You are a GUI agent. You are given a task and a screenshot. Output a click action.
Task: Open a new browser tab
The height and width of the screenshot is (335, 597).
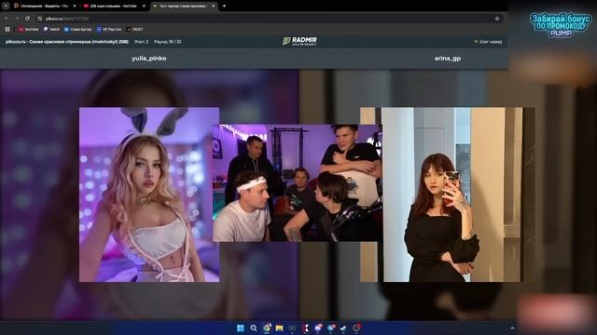224,7
